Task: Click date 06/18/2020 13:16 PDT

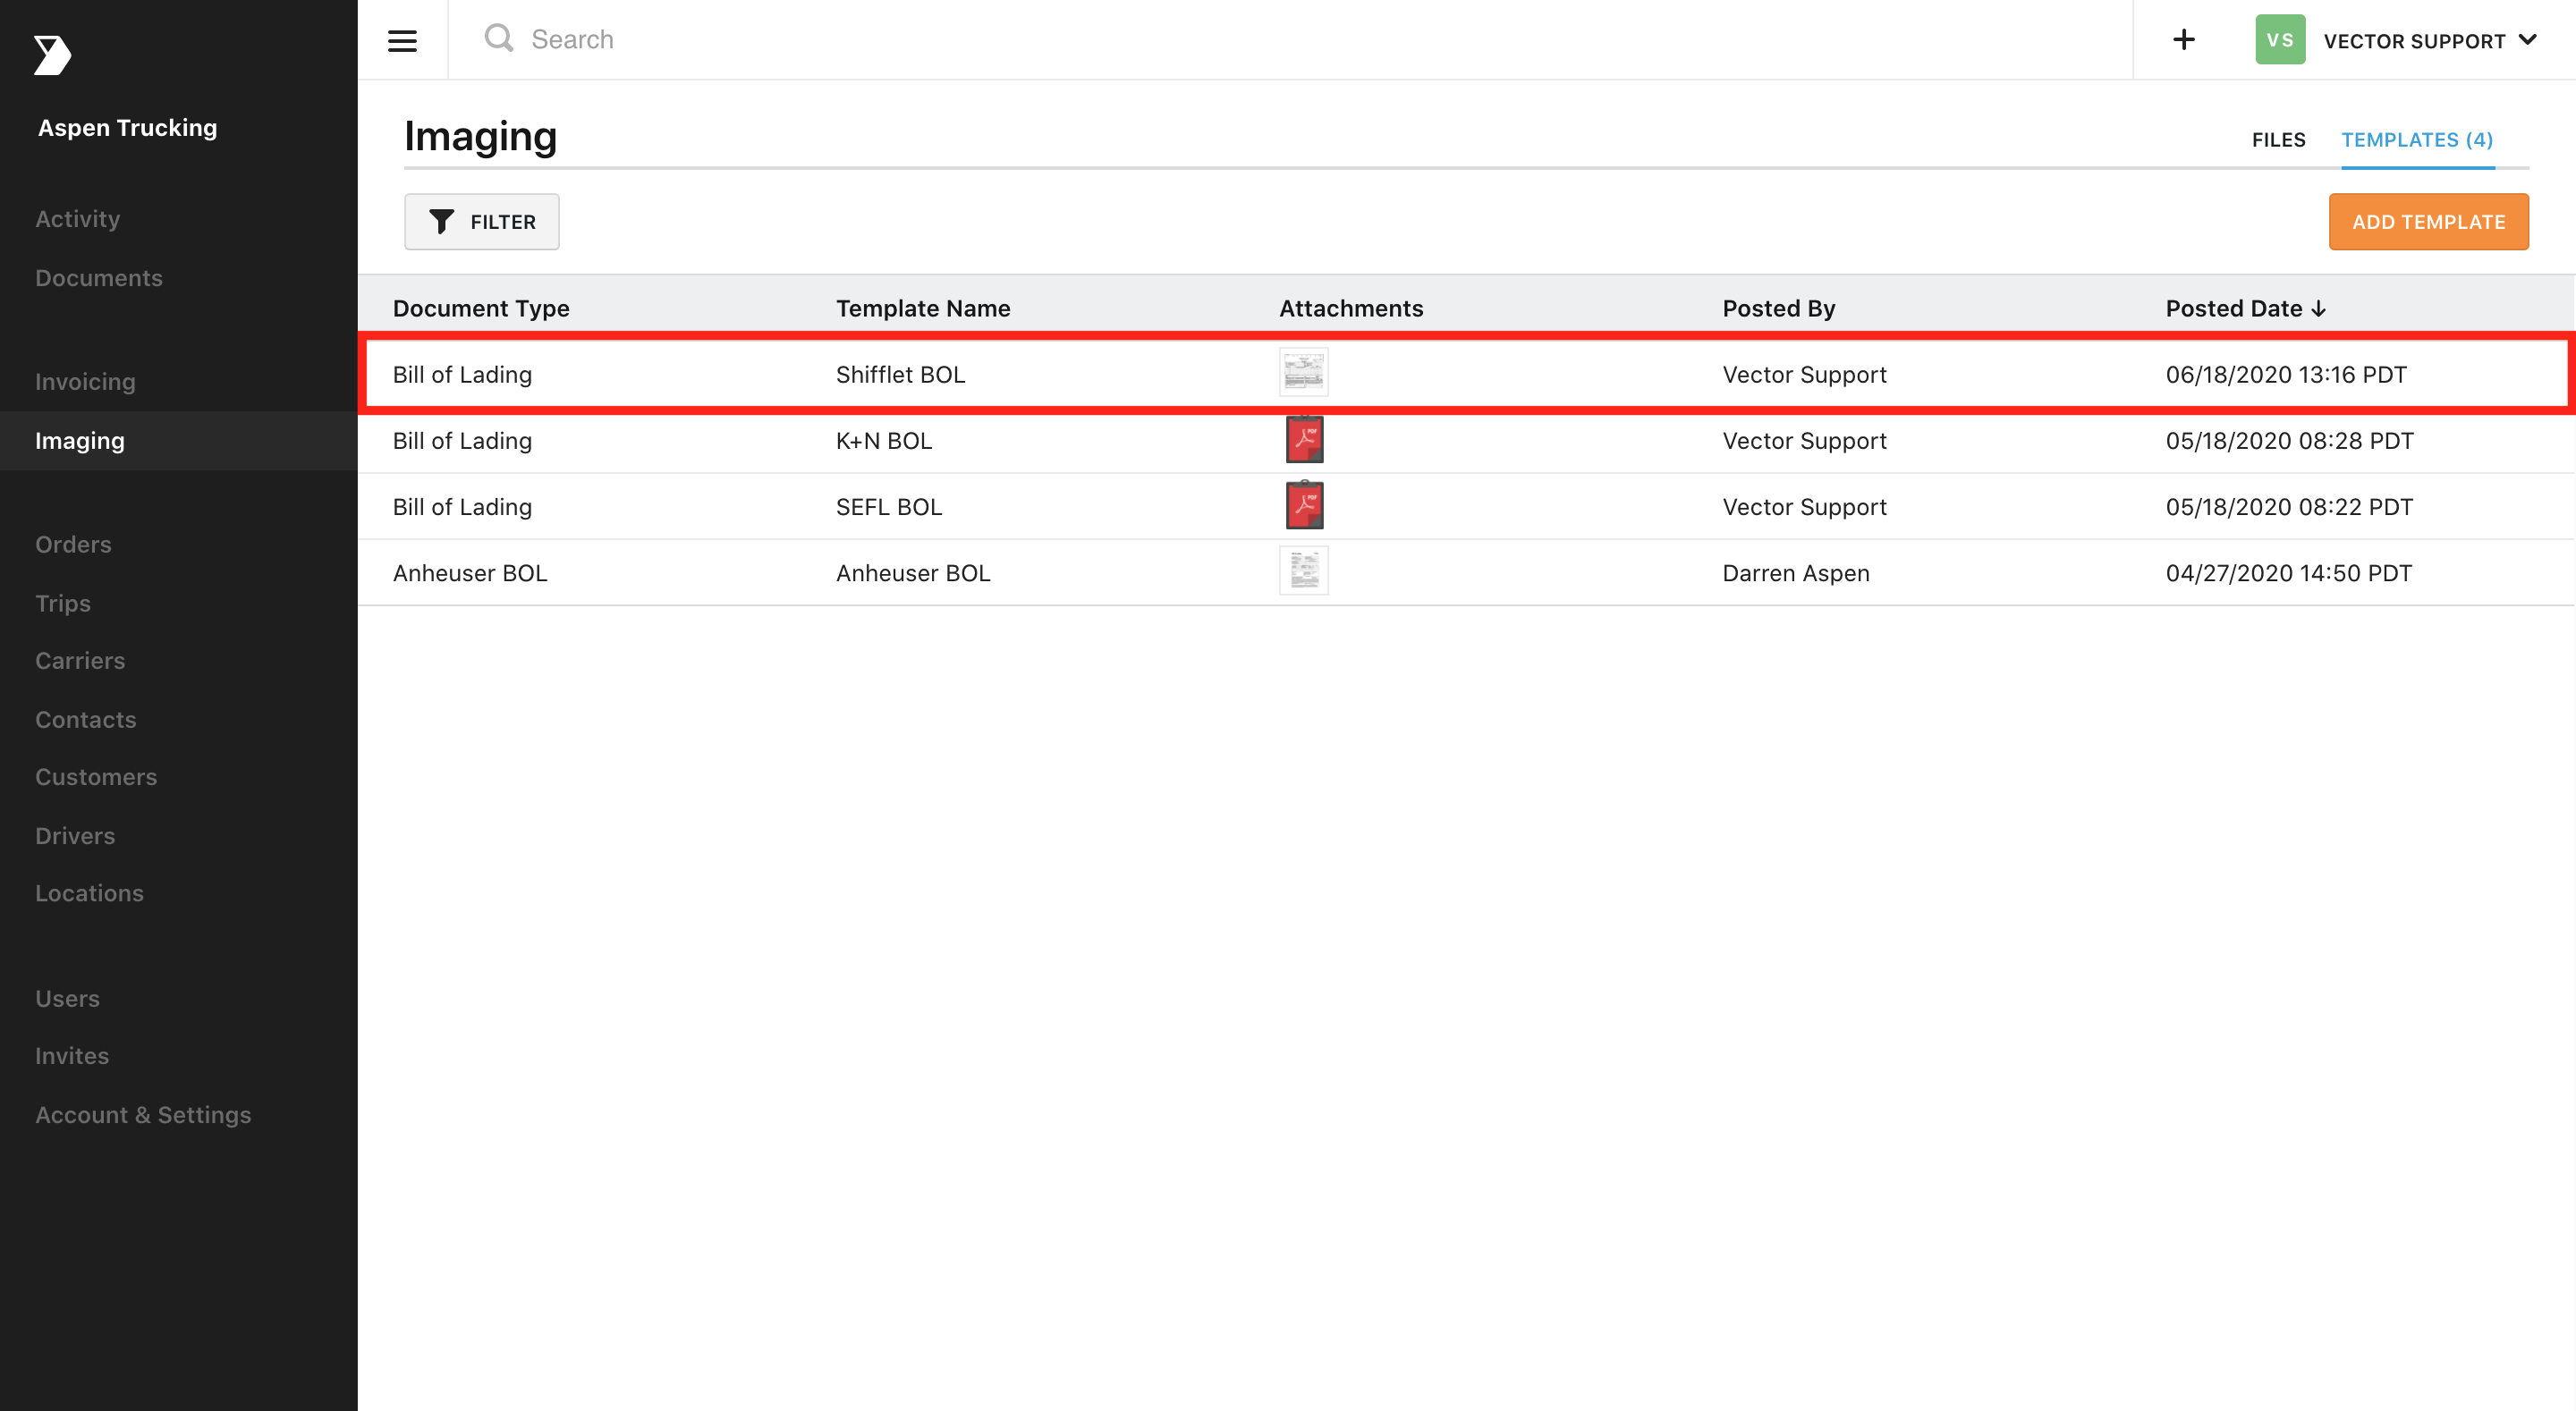Action: [x=2286, y=375]
